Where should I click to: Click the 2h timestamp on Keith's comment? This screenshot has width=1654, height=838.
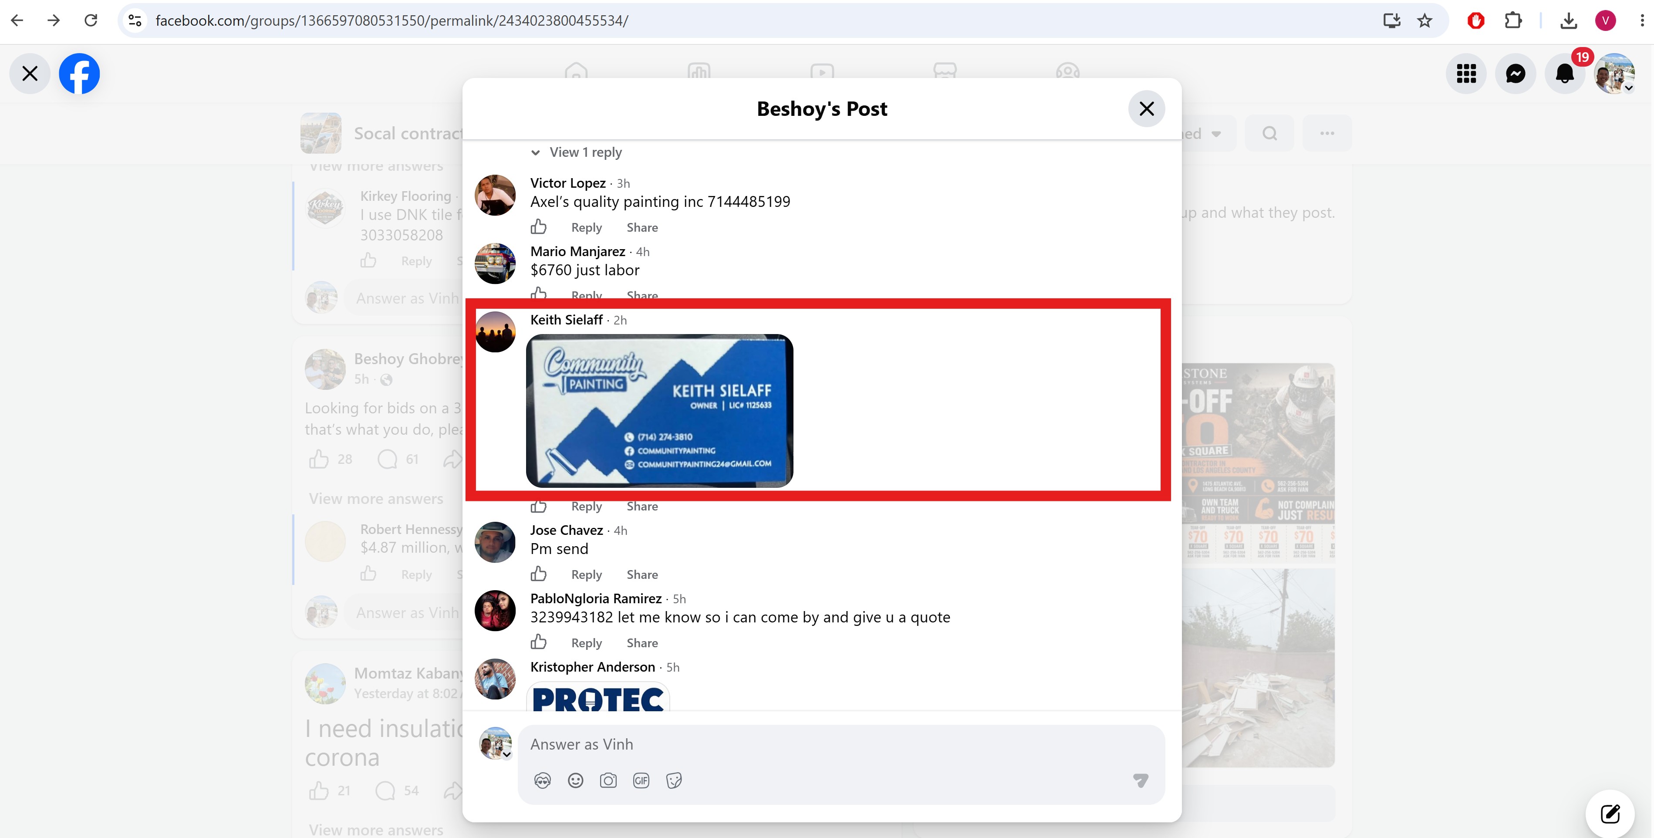tap(620, 320)
